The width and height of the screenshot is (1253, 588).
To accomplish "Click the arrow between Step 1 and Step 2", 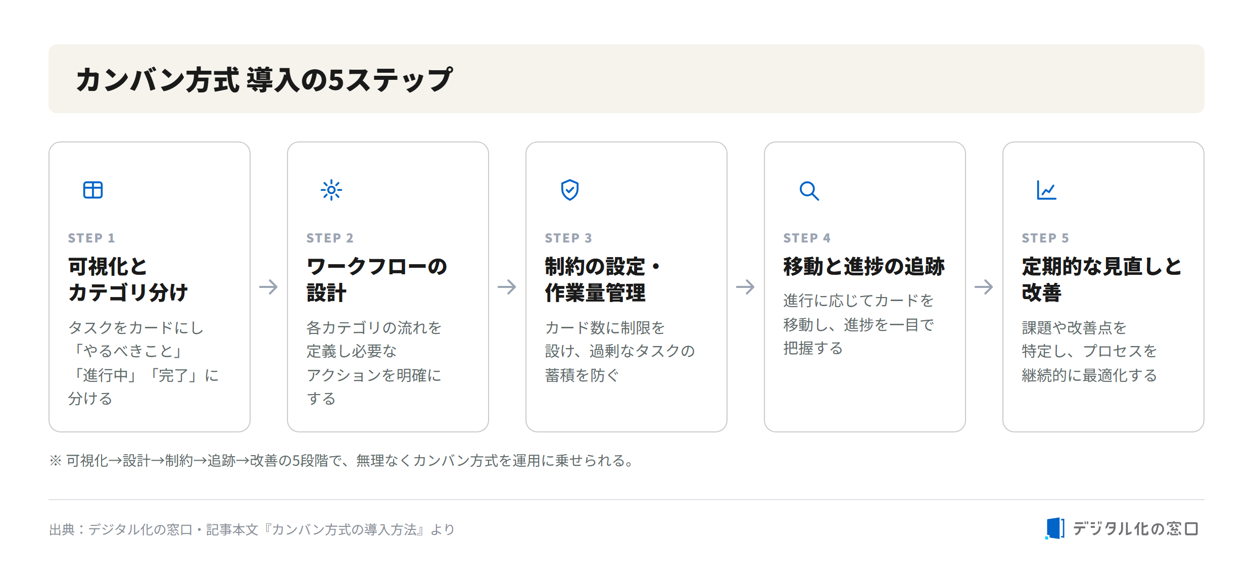I will (269, 287).
